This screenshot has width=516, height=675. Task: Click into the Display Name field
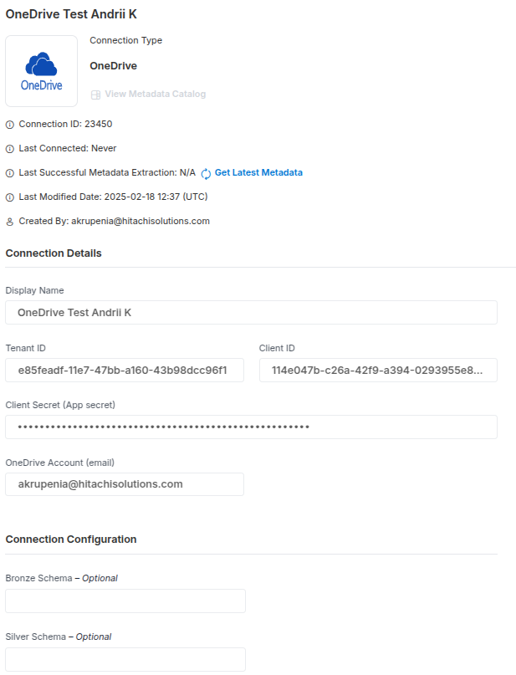point(252,313)
